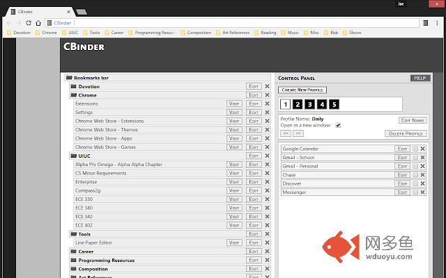Collapse the UIUC folder in the tree
This screenshot has height=278, width=446.
click(73, 156)
